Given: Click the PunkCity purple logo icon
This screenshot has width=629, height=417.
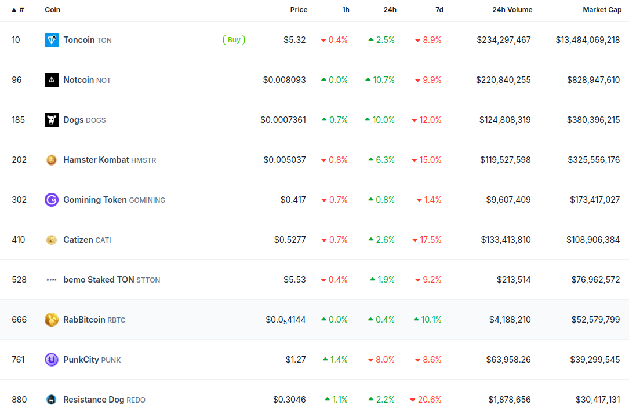Looking at the screenshot, I should (52, 360).
